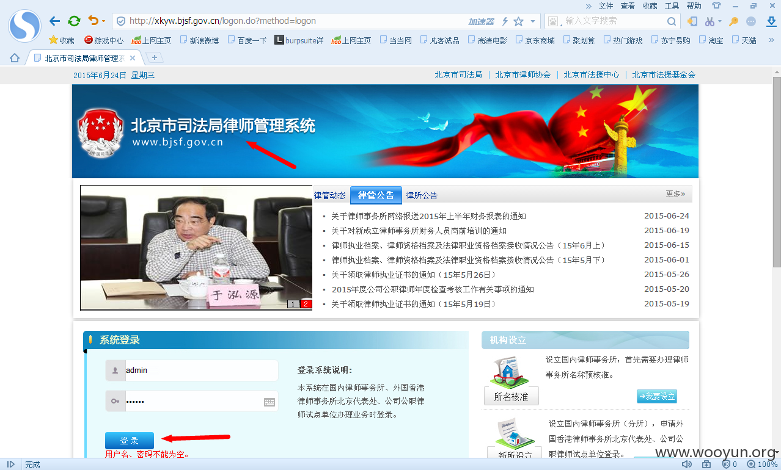Click 更多» to see more notices

click(x=675, y=194)
